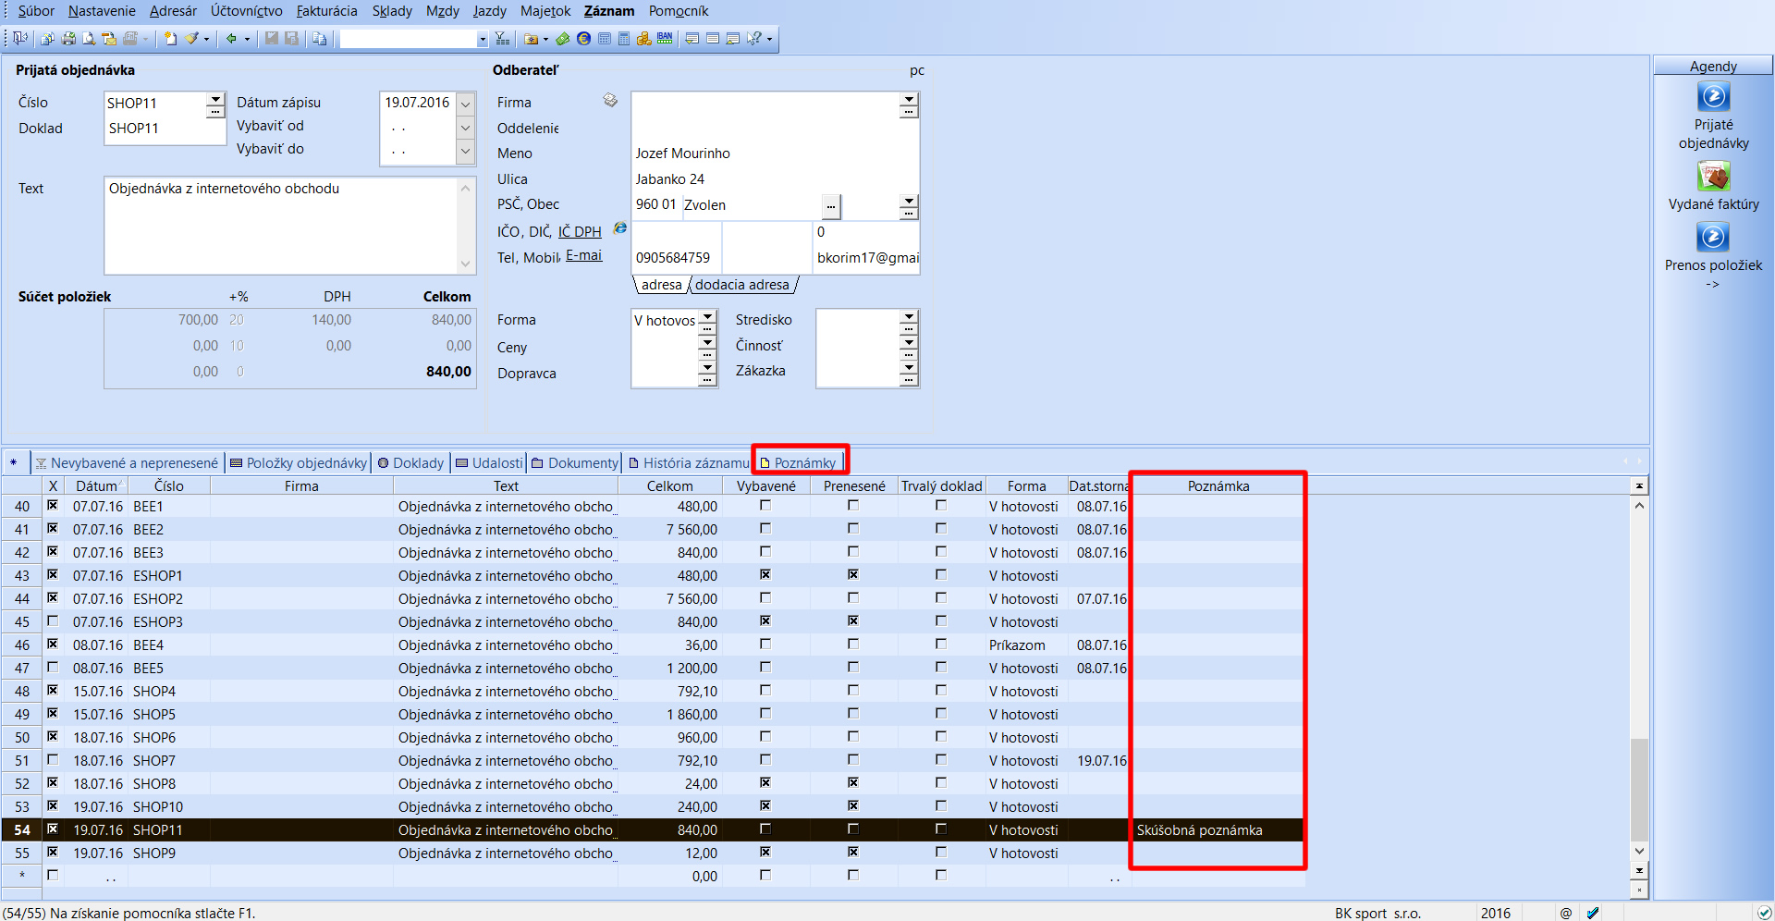Sort table by Dátum column header
1775x921 pixels.
pos(96,485)
